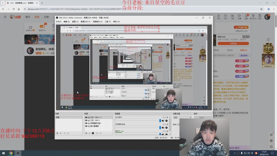
Task: Open the Douyu hamburger menu icon
Action: click(5, 17)
